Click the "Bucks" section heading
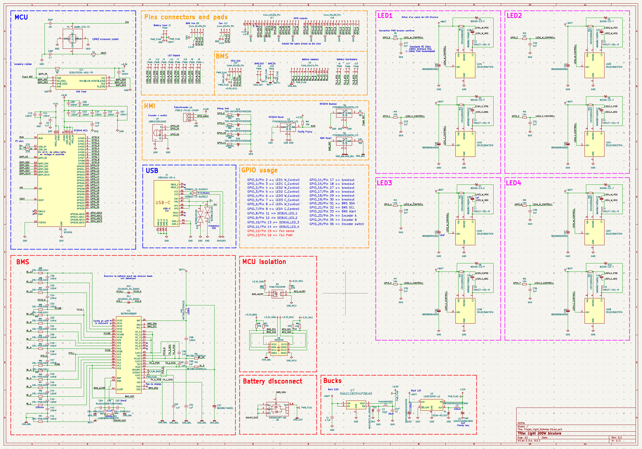Screen dimensions: 642x449 (332, 381)
